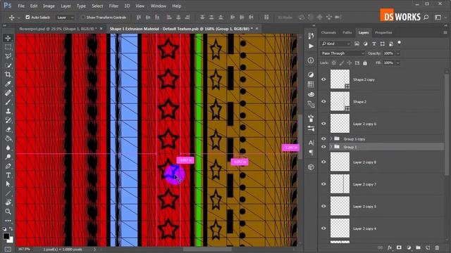Open the File menu
The width and height of the screenshot is (451, 253).
21,6
